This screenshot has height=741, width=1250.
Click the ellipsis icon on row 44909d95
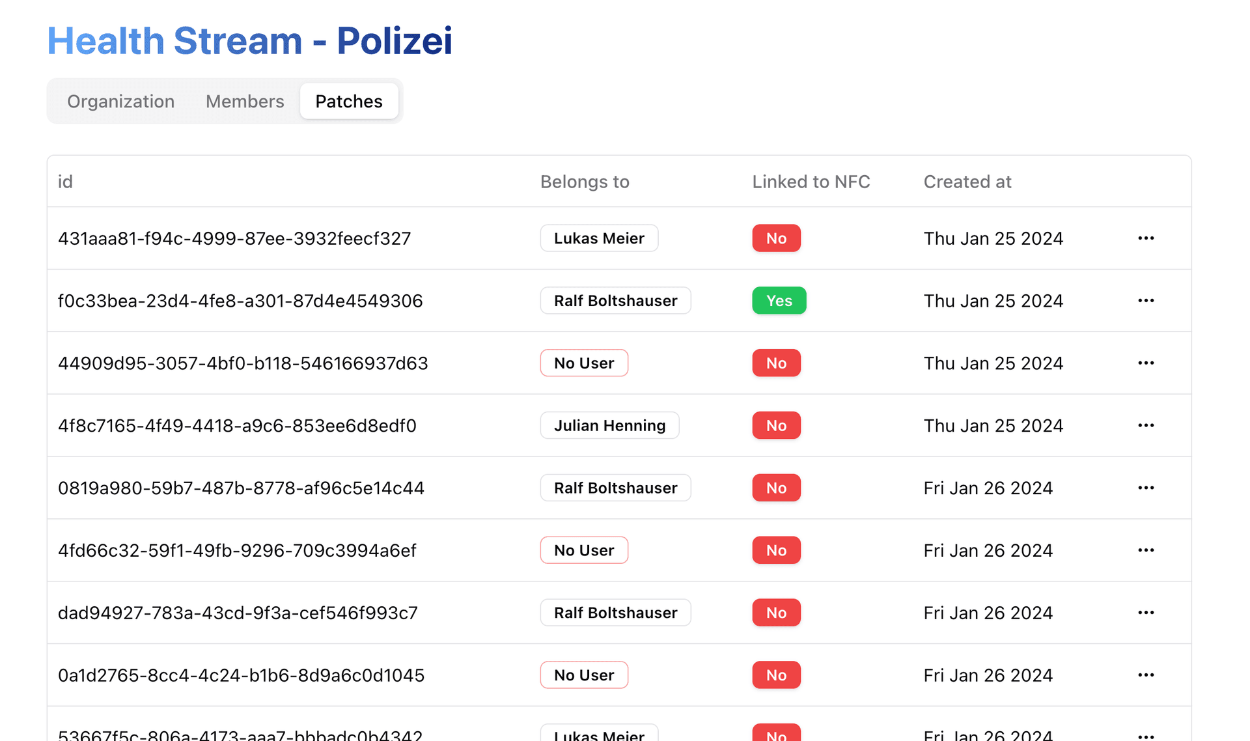[1146, 363]
